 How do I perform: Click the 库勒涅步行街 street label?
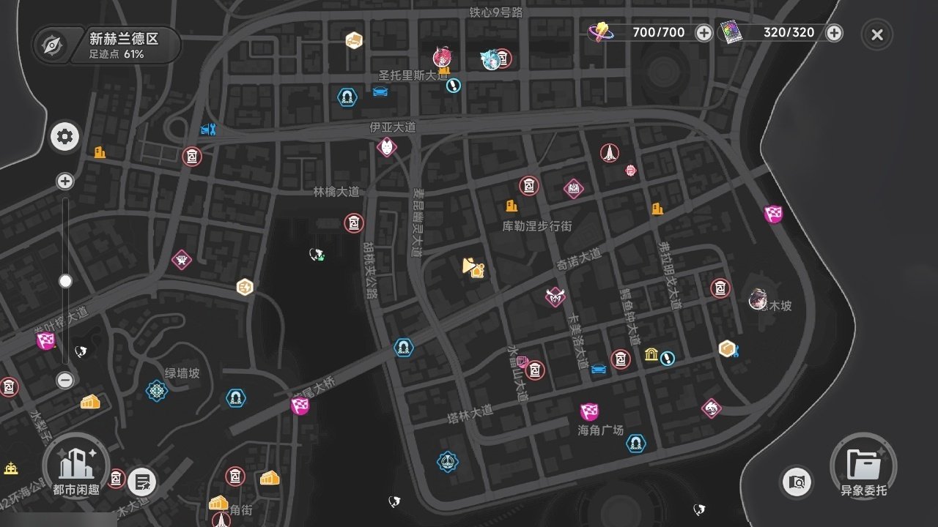[x=537, y=226]
